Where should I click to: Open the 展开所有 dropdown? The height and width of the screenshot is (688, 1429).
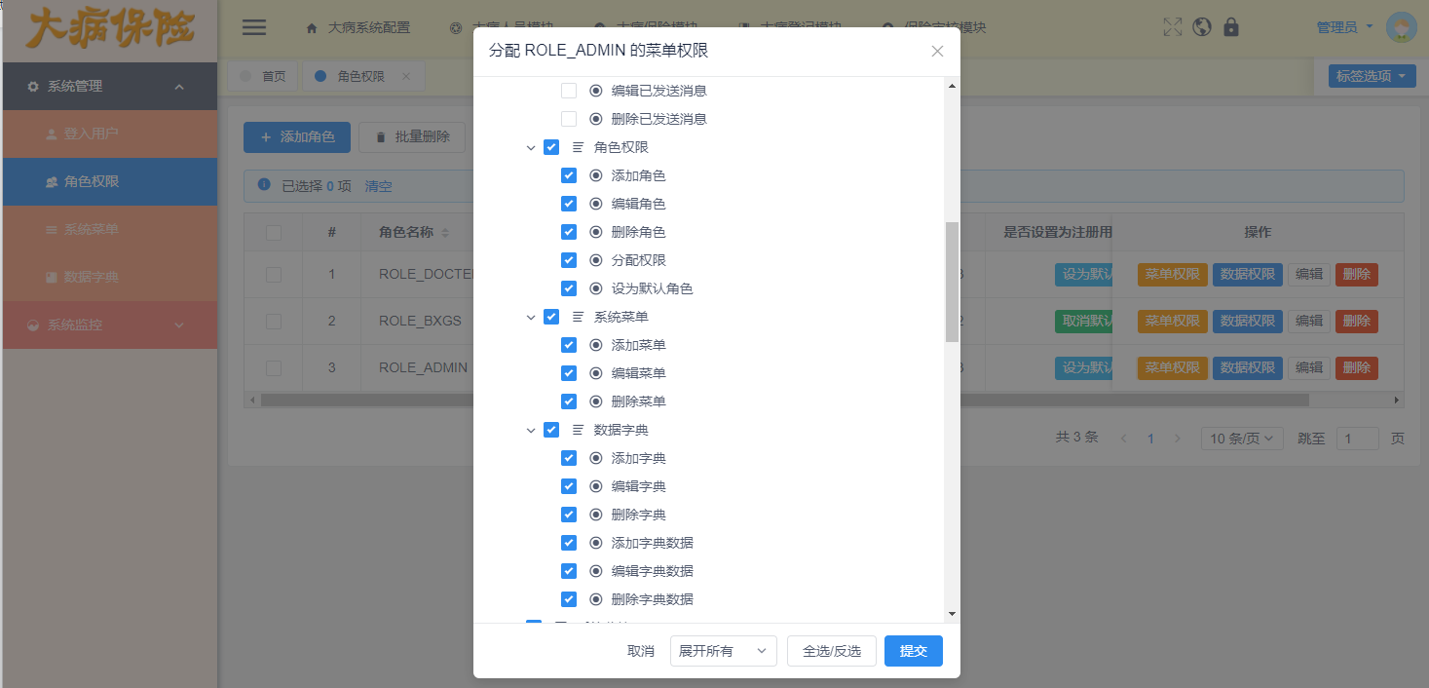click(x=724, y=651)
